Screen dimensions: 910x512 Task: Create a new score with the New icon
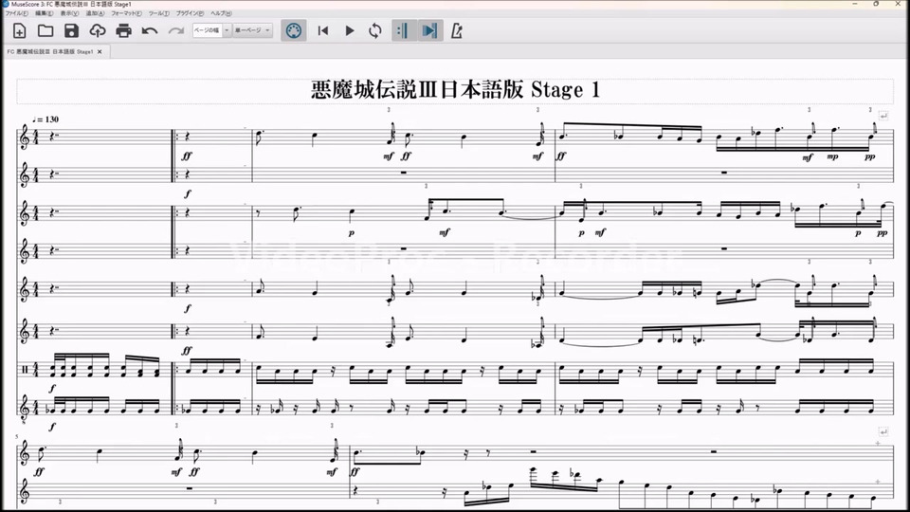click(19, 30)
